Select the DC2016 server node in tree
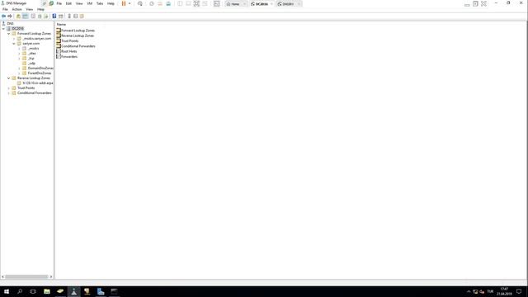The height and width of the screenshot is (297, 528). click(x=18, y=29)
